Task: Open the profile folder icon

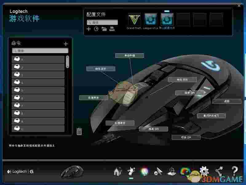Action: coord(104,29)
